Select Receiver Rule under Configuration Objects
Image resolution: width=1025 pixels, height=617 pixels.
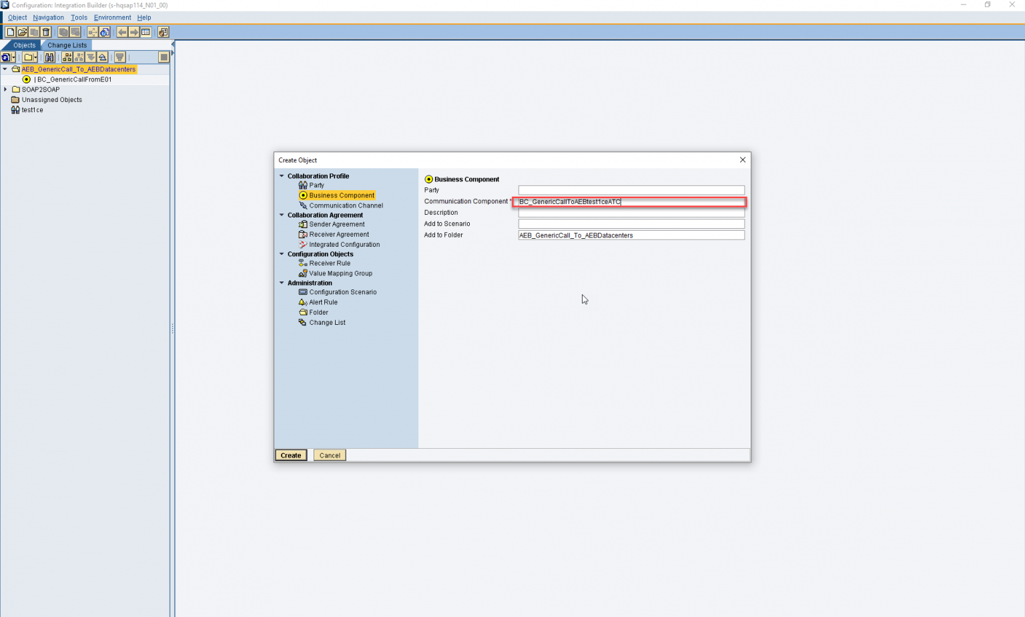tap(329, 263)
